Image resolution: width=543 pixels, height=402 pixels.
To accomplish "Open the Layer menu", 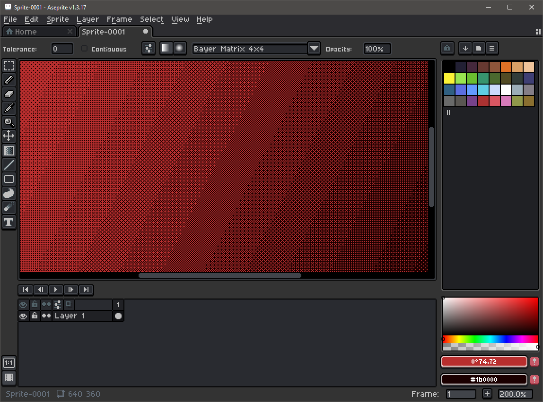I will pyautogui.click(x=88, y=20).
